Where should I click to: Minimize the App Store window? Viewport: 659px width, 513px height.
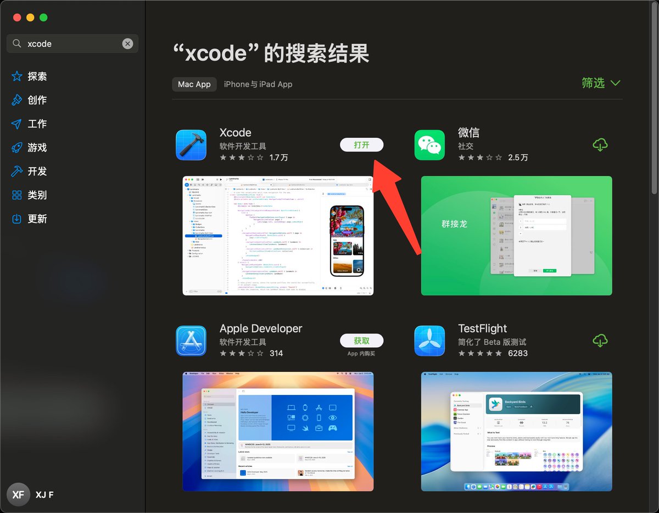click(x=30, y=18)
